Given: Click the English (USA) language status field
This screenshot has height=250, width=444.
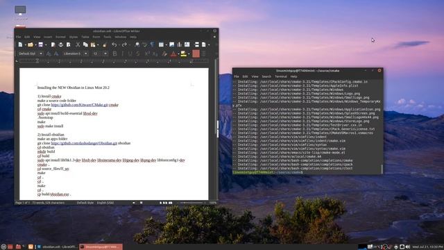Looking at the screenshot, I should coord(105,203).
